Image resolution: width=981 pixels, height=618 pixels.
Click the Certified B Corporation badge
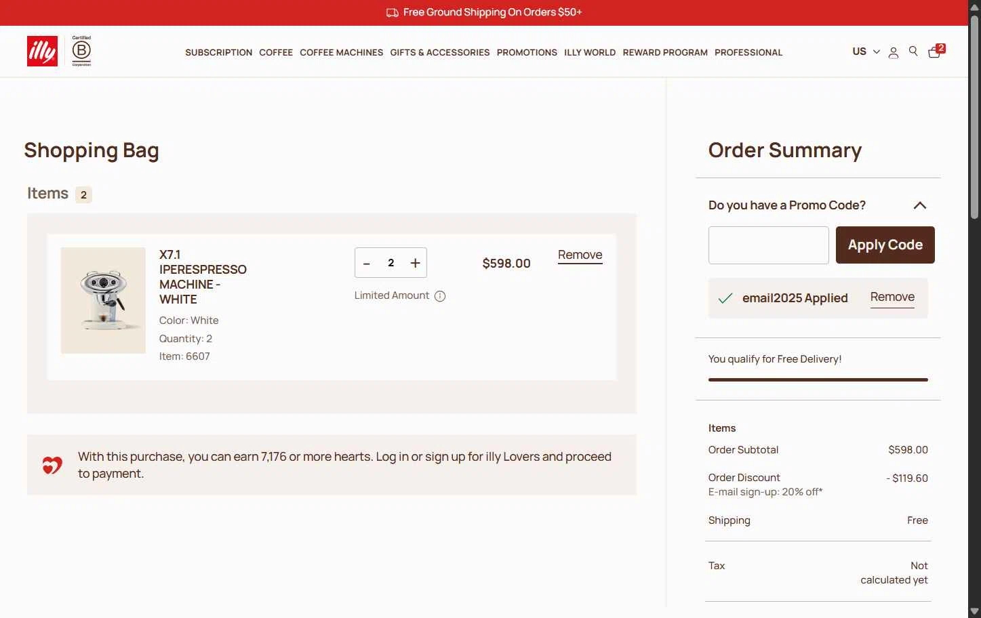click(x=81, y=51)
